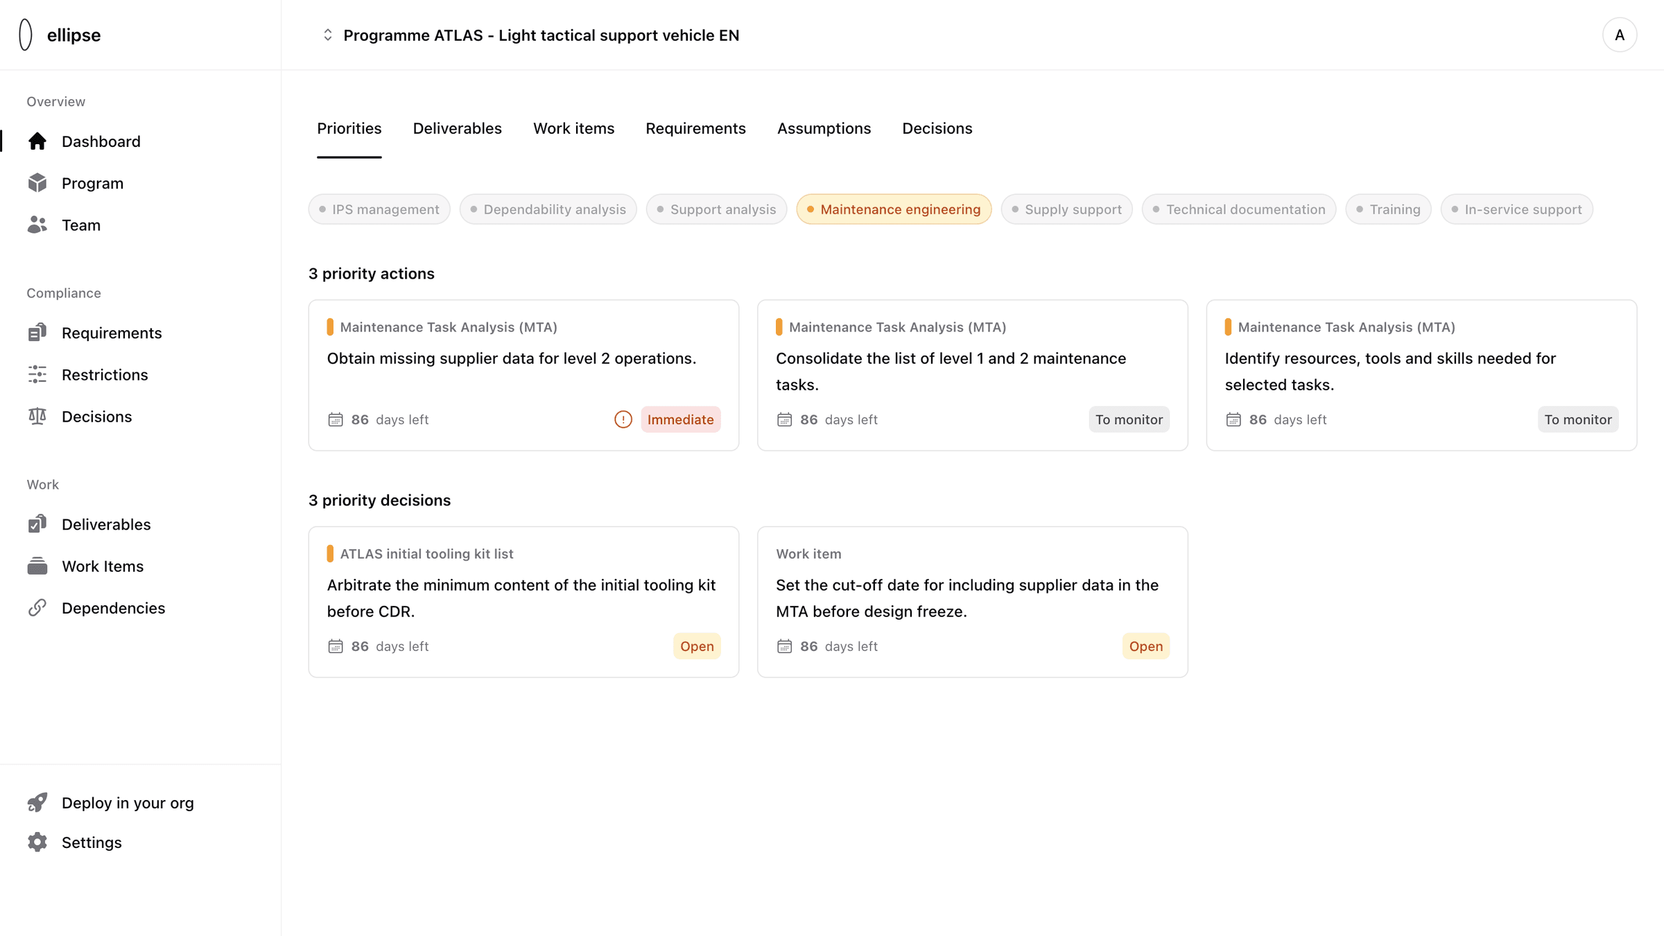This screenshot has height=936, width=1664.
Task: Open the Requirements tab
Action: click(695, 128)
